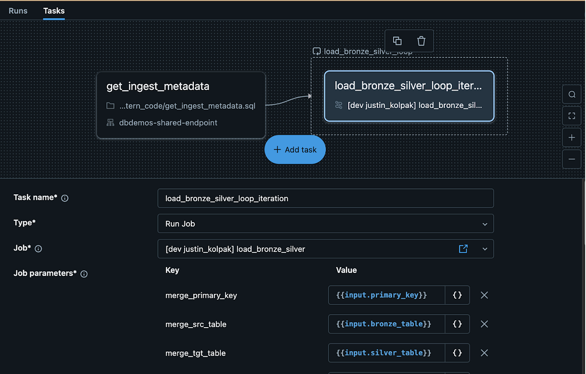
Task: Click the info icon next to Job parameters
Action: (84, 274)
